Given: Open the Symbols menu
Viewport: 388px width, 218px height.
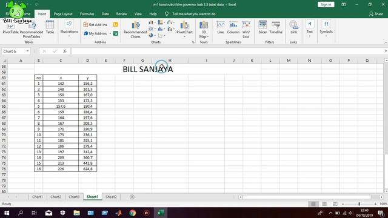Looking at the screenshot, I should [326, 28].
